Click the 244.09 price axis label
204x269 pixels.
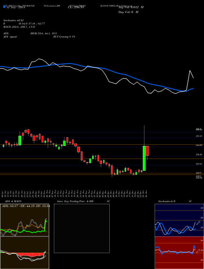click(x=199, y=145)
